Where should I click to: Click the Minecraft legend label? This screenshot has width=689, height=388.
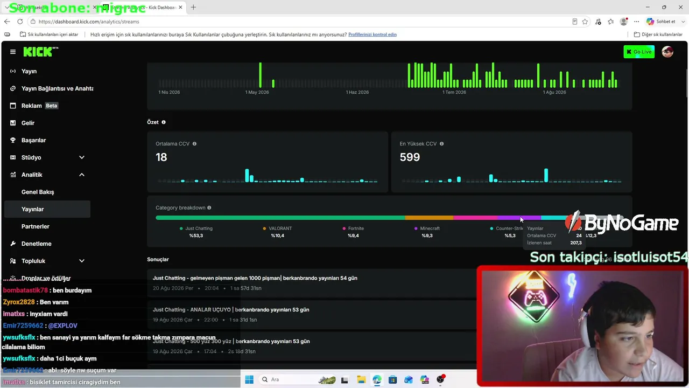click(430, 228)
